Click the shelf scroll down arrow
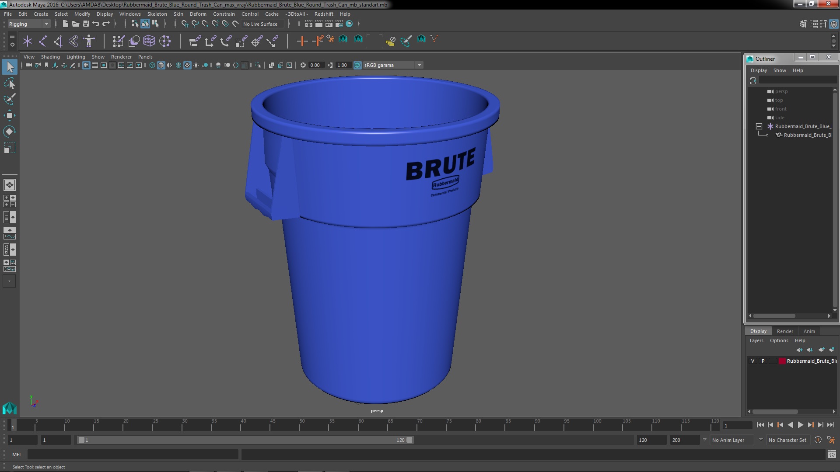 (833, 45)
